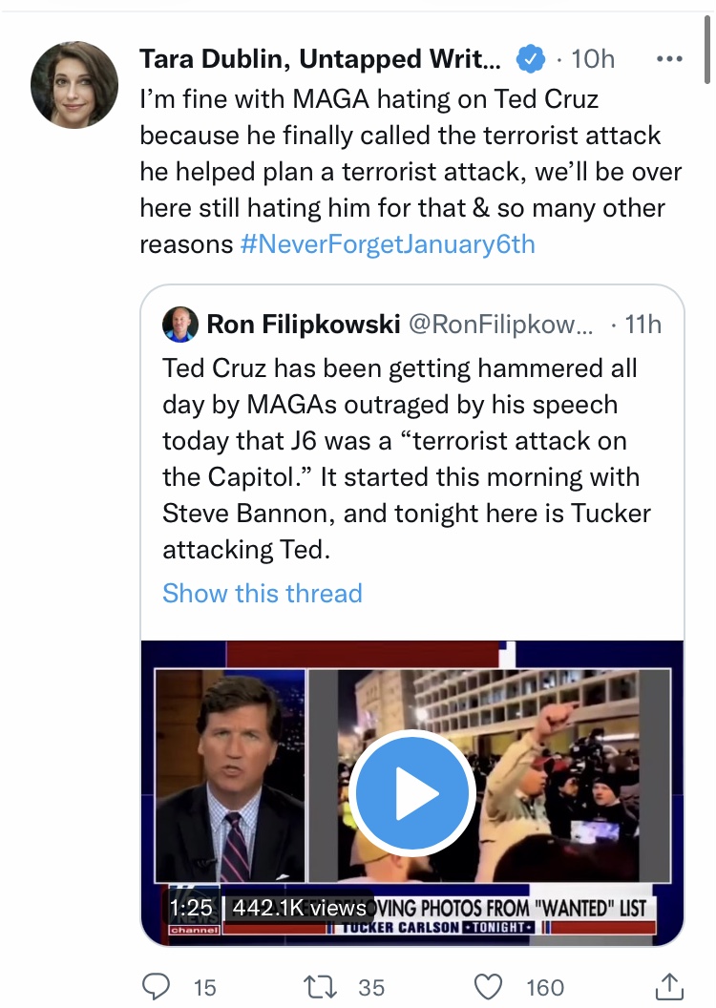Open Tara Dublin's profile picture
The image size is (716, 1008).
(x=74, y=85)
